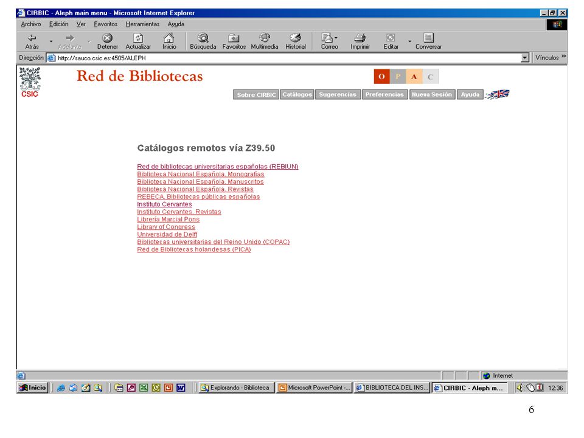Click the Windows logo throbber

pos(557,24)
